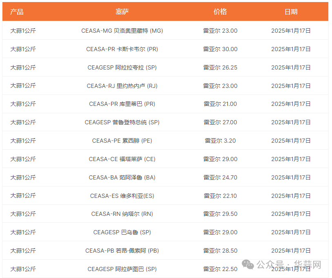Select the 雷亚尔 24.70 price cell
The height and width of the screenshot is (278, 332).
click(220, 177)
